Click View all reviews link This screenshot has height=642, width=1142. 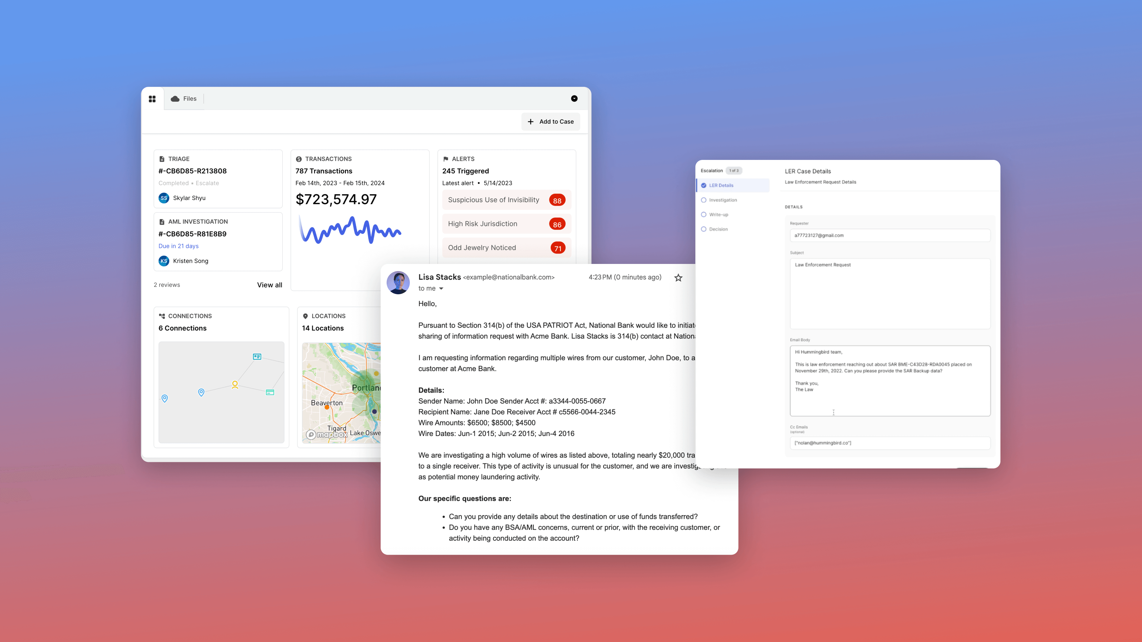click(270, 284)
